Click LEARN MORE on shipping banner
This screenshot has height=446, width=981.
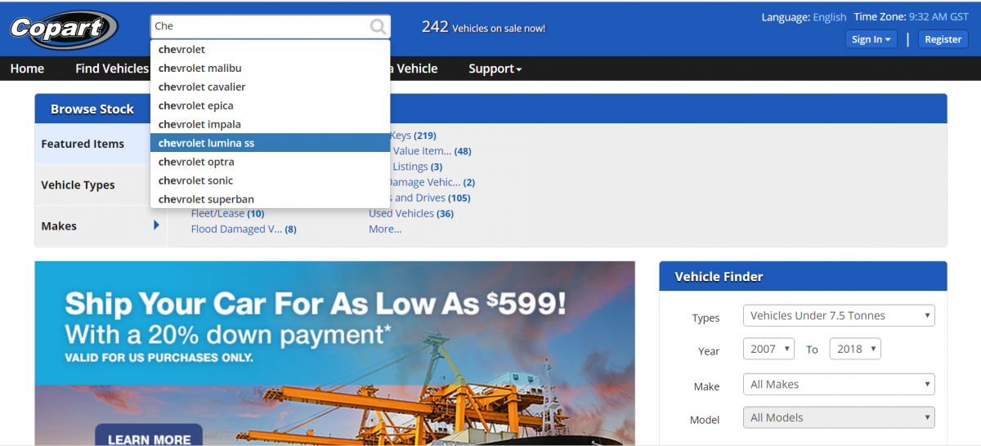(149, 436)
